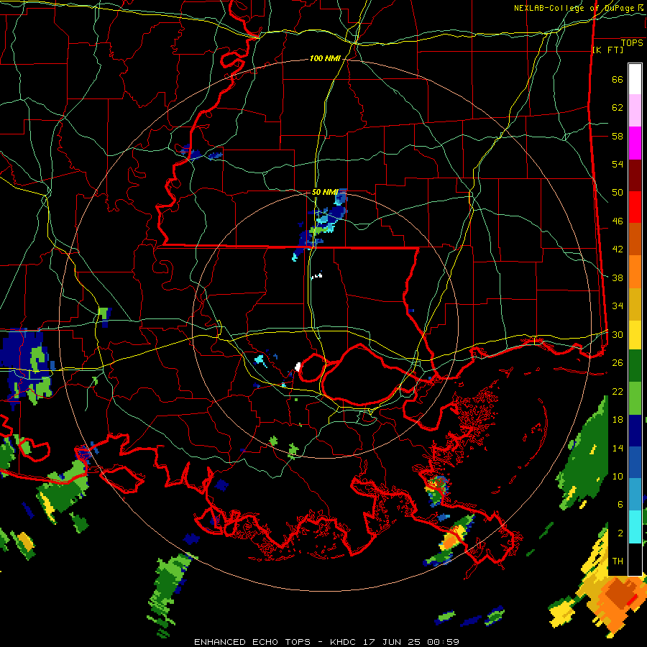Click the "6" legend value
This screenshot has width=647, height=647.
click(x=620, y=505)
